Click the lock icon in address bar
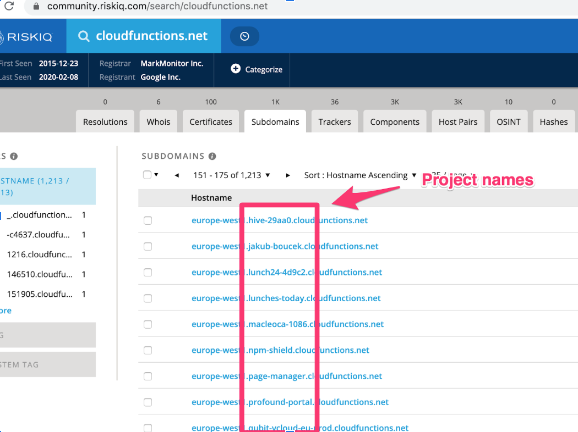 tap(36, 6)
